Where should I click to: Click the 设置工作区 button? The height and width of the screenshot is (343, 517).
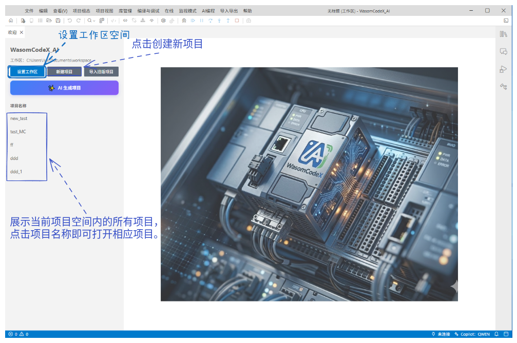(27, 72)
